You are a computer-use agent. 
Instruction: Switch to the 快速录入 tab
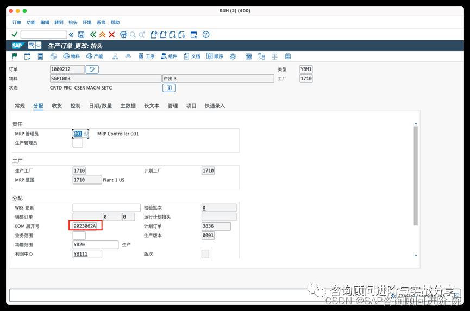[x=215, y=106]
